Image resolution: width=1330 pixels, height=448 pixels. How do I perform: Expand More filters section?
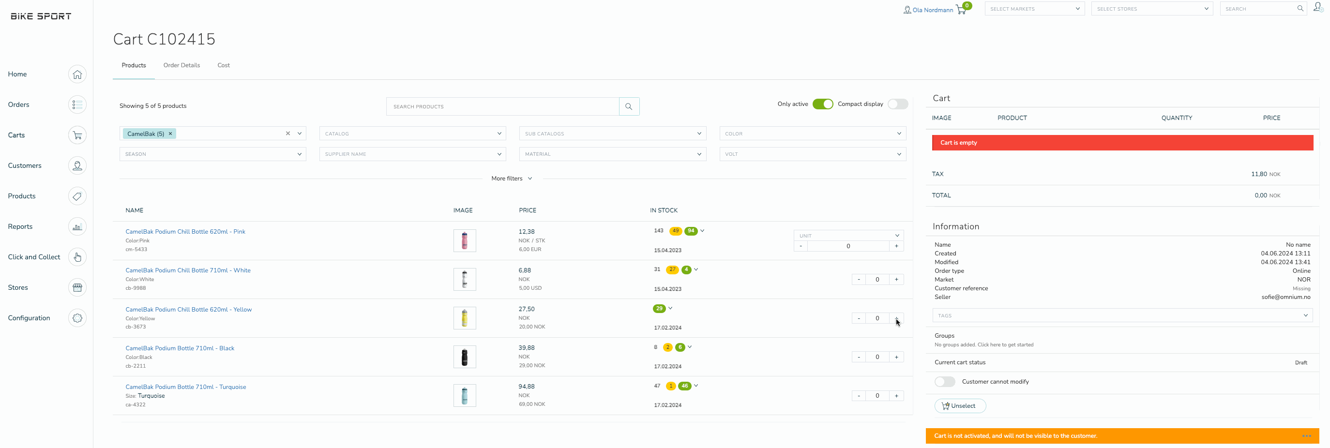coord(512,179)
